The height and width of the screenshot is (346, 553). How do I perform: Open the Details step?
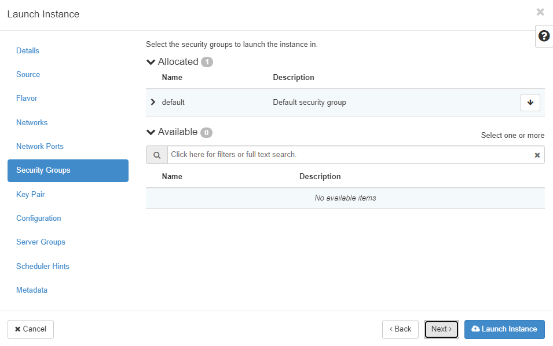coord(28,51)
